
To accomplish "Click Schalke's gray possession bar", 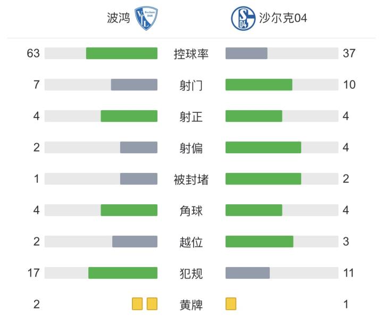I will point(246,54).
